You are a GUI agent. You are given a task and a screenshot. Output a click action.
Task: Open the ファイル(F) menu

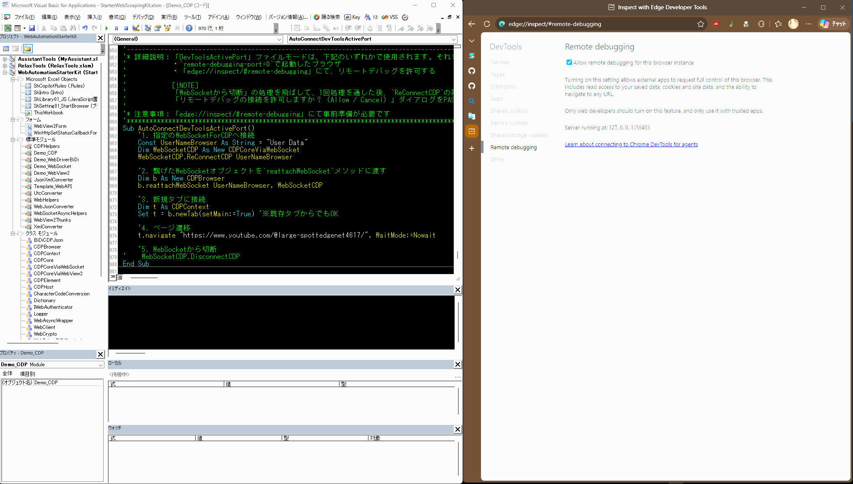coord(24,17)
